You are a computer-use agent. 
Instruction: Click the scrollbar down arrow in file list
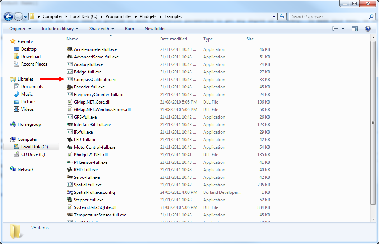point(373,219)
